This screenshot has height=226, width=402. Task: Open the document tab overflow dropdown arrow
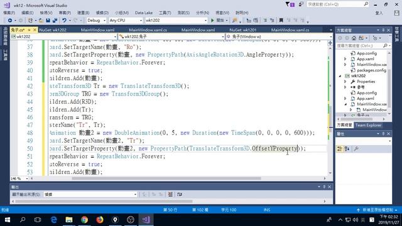tap(331, 30)
